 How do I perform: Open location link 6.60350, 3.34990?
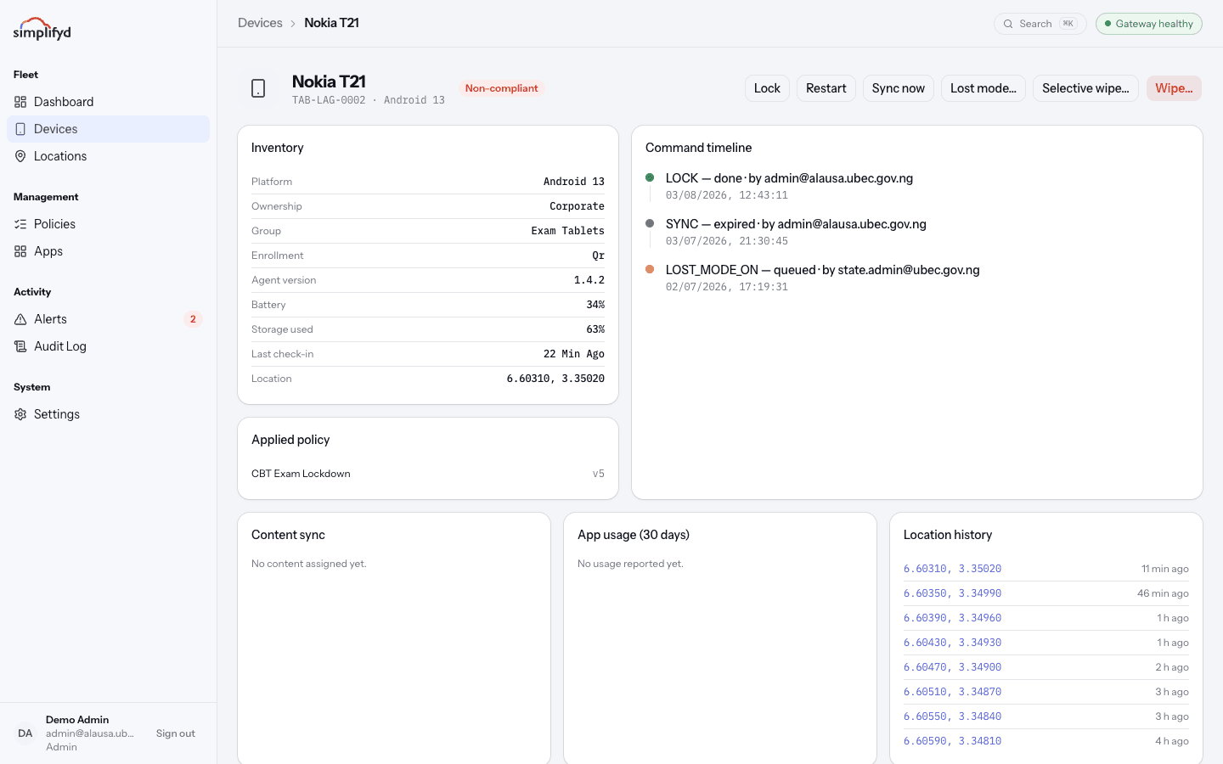[953, 593]
